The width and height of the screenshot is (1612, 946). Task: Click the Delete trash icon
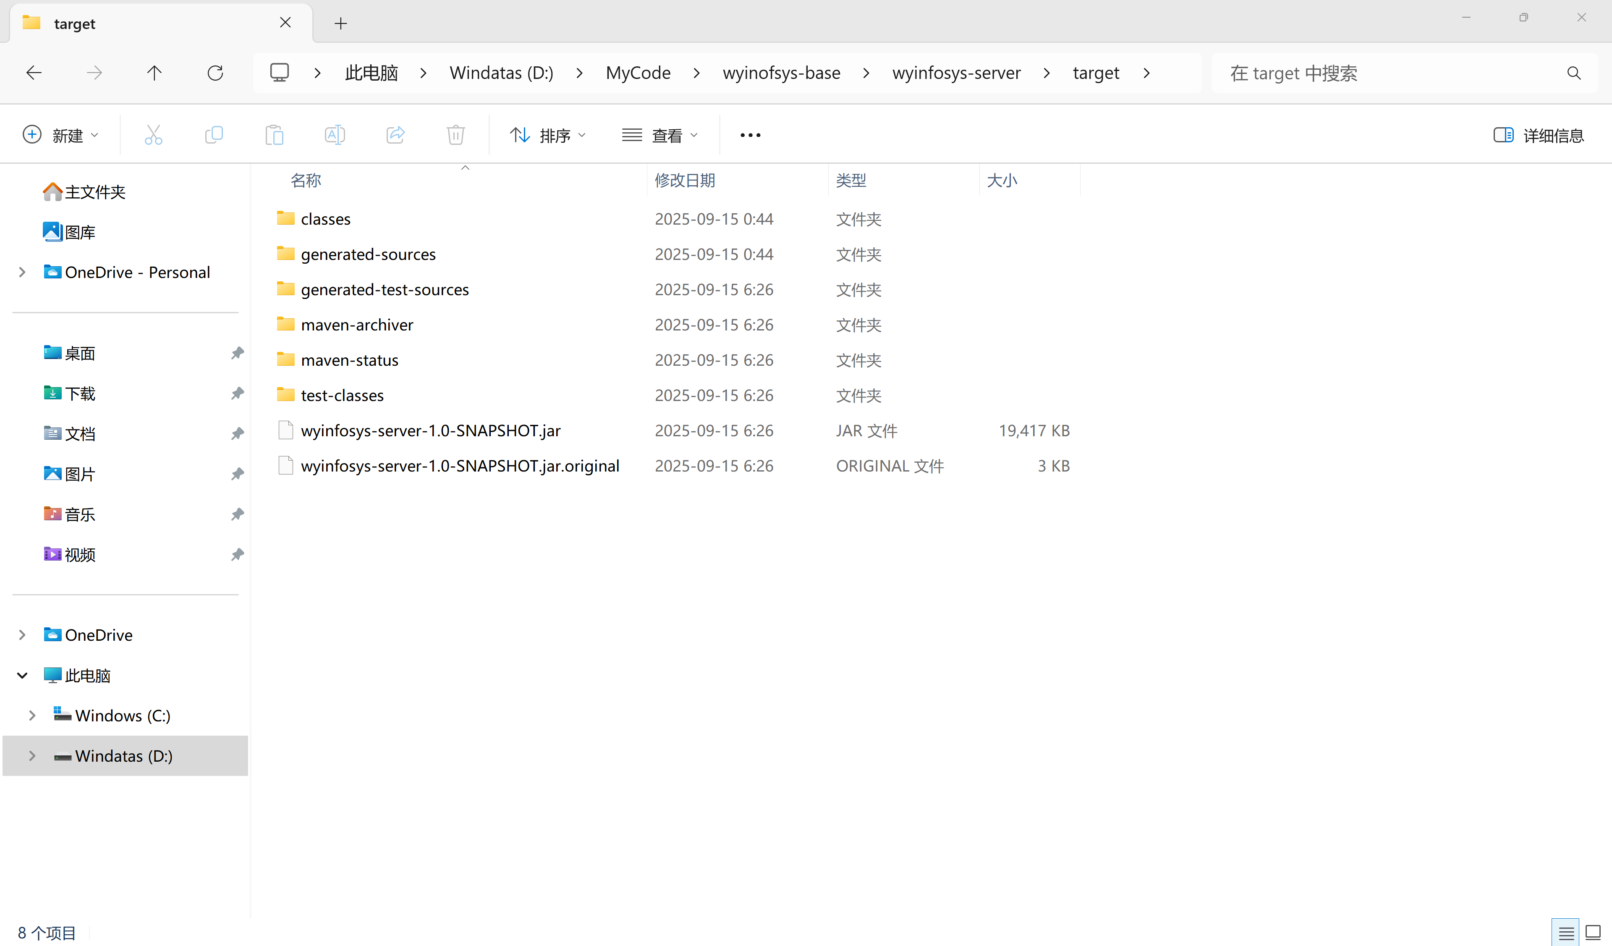click(455, 135)
